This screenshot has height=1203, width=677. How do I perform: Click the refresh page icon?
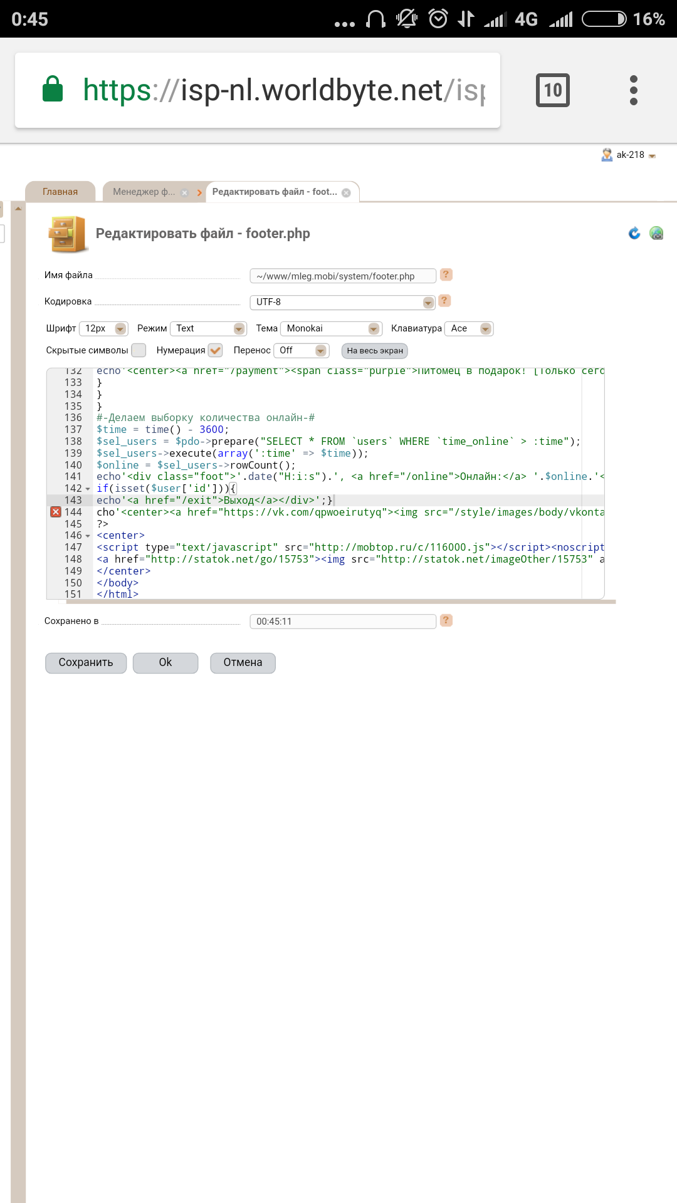[634, 233]
